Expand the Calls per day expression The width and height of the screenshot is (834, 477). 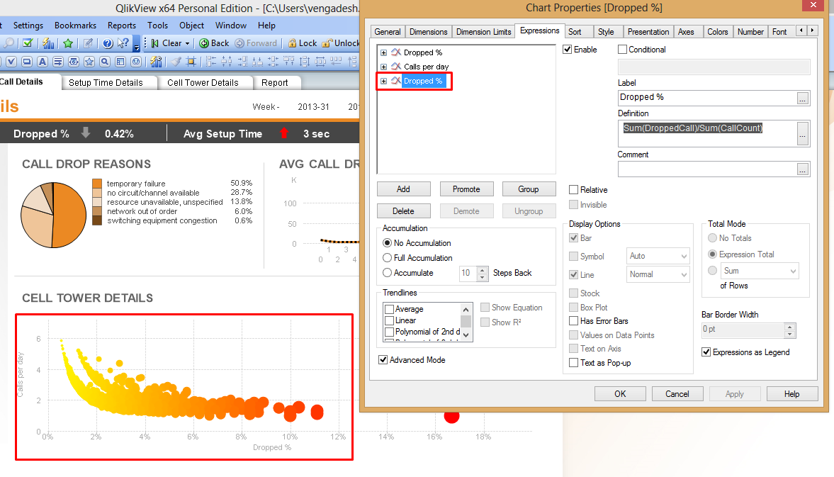pos(383,67)
